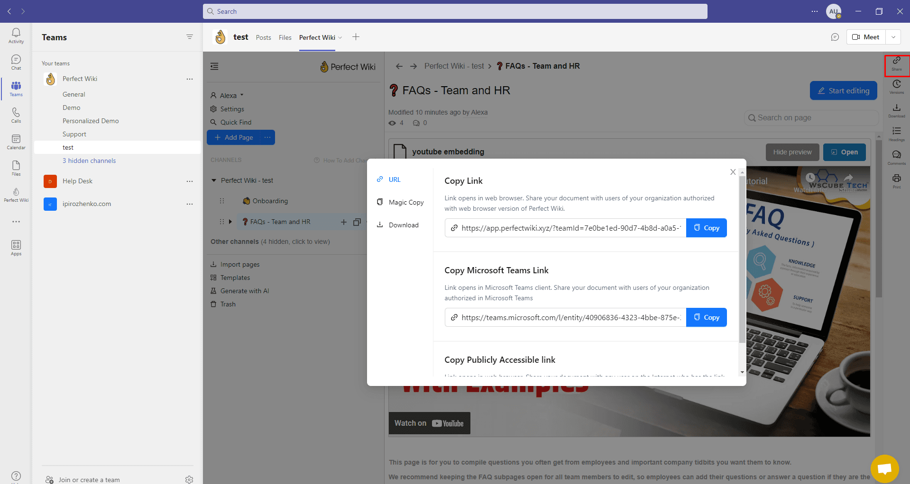Click the share dialog scrollbar
Screen dimensions: 910x484
(x=742, y=259)
